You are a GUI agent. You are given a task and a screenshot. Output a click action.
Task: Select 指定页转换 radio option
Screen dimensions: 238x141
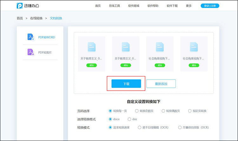coord(190,111)
